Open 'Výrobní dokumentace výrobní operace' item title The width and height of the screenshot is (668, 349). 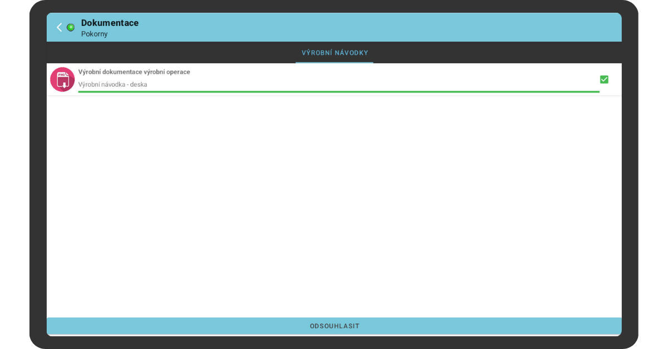tap(134, 72)
